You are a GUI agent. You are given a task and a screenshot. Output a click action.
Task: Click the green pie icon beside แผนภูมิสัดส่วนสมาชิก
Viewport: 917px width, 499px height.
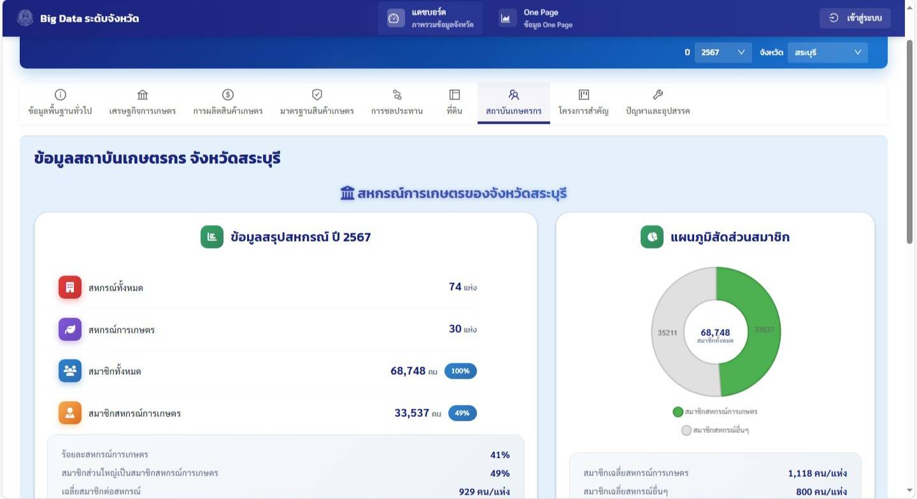click(652, 237)
